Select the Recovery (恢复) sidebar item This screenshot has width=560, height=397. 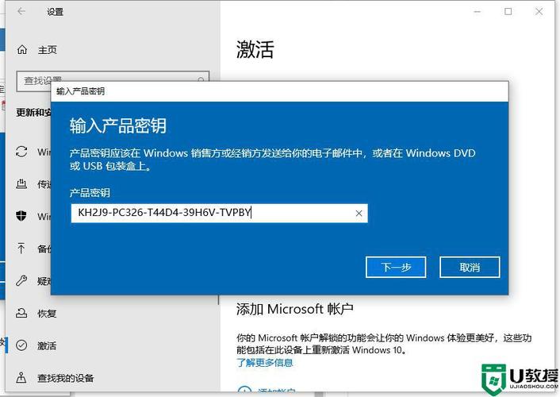(x=47, y=314)
